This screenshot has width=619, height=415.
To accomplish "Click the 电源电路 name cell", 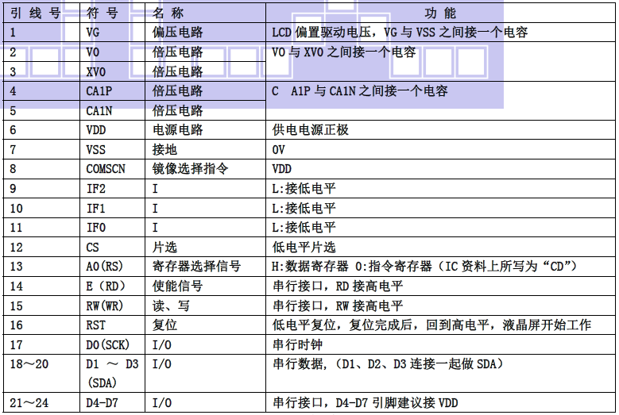I will click(177, 130).
